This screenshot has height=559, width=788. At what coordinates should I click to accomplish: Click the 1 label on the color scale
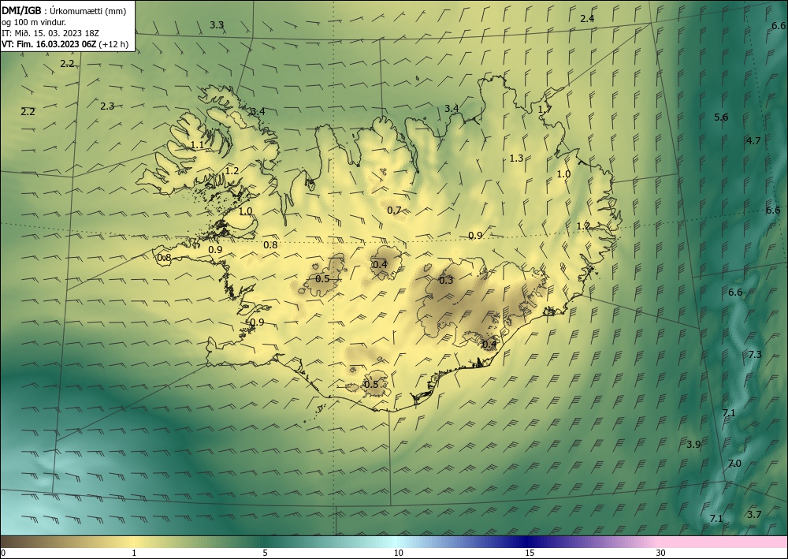pyautogui.click(x=134, y=553)
